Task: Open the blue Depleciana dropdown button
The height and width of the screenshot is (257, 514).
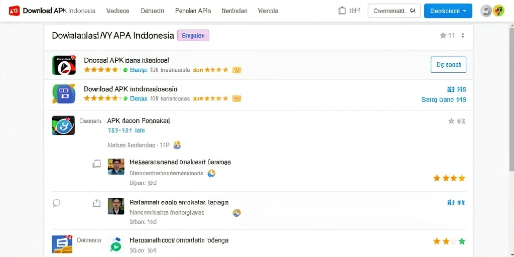Action: [x=448, y=11]
